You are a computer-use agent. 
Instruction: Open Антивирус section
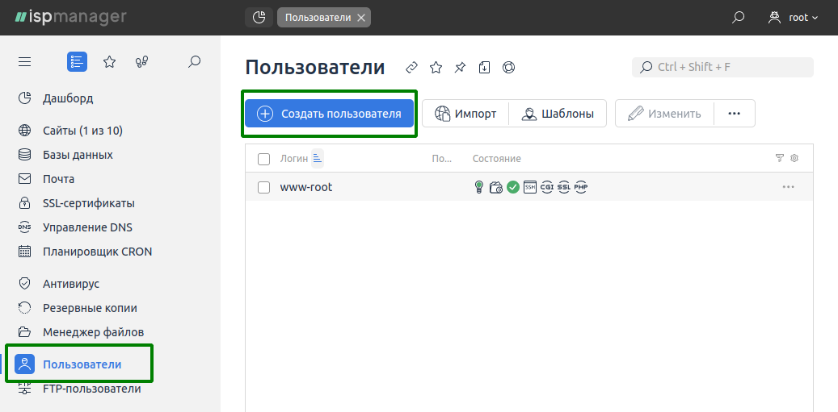click(x=71, y=284)
